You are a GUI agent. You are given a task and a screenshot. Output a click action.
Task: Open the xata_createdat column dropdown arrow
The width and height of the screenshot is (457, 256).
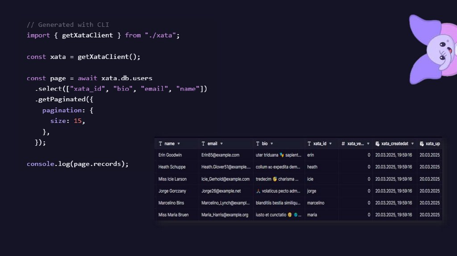(x=412, y=144)
